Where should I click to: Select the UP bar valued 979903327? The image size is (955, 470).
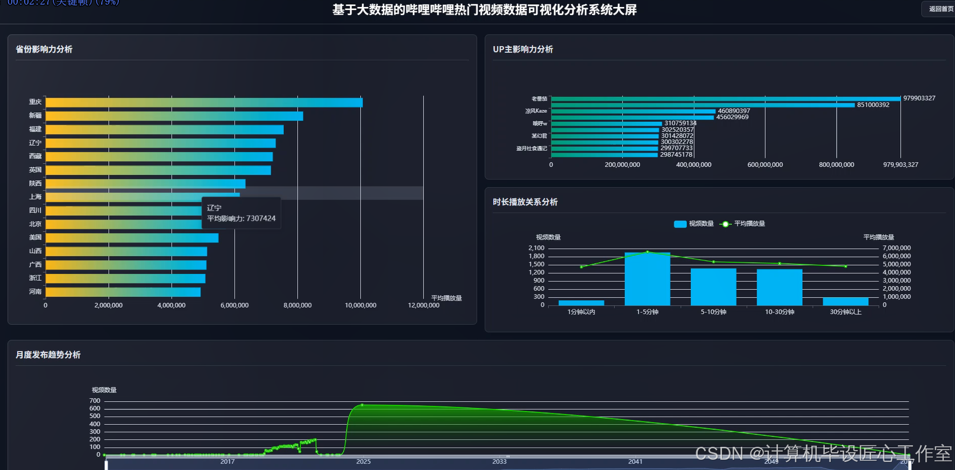(726, 99)
